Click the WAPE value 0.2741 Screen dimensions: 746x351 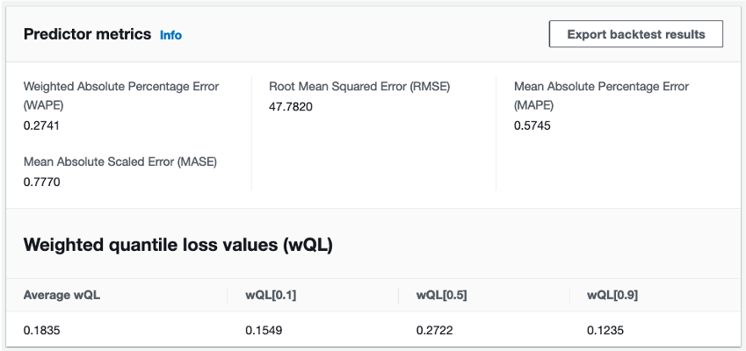click(41, 125)
